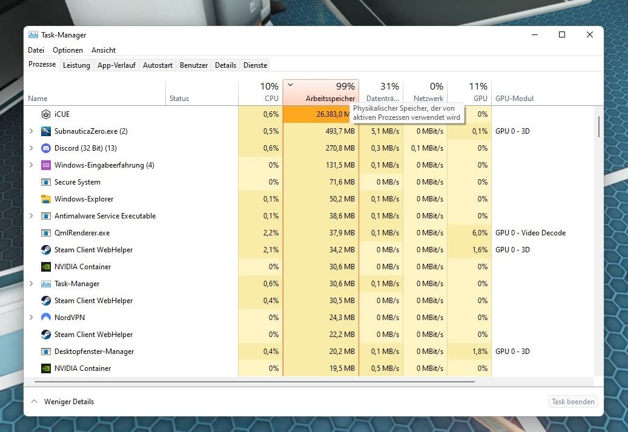Sort by the Status column header
This screenshot has width=628, height=432.
coord(202,93)
